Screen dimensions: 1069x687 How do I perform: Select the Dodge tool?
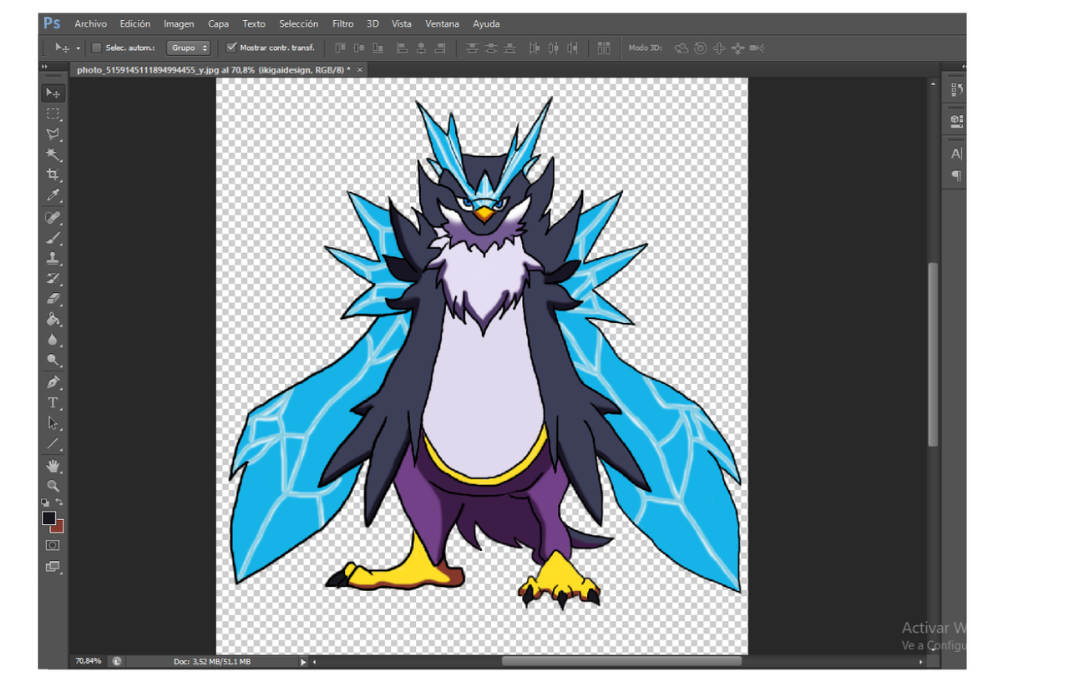click(x=53, y=361)
